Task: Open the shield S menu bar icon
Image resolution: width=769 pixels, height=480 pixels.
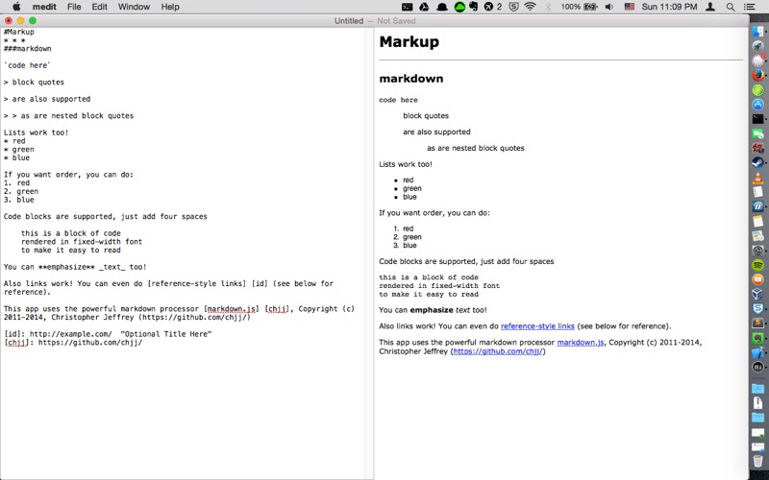Action: coord(513,7)
